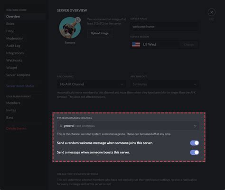Click the US flag region icon

(x=136, y=45)
